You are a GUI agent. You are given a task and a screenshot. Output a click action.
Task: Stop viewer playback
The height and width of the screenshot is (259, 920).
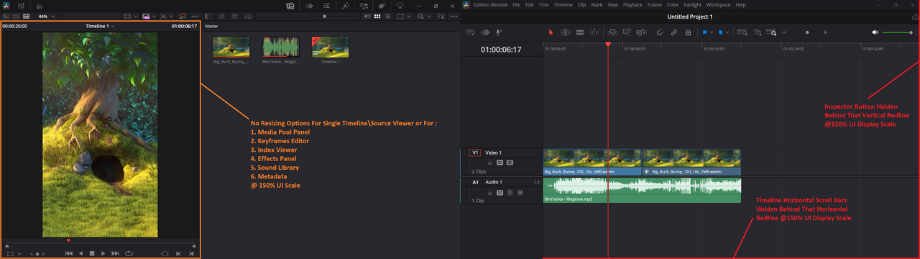click(92, 253)
